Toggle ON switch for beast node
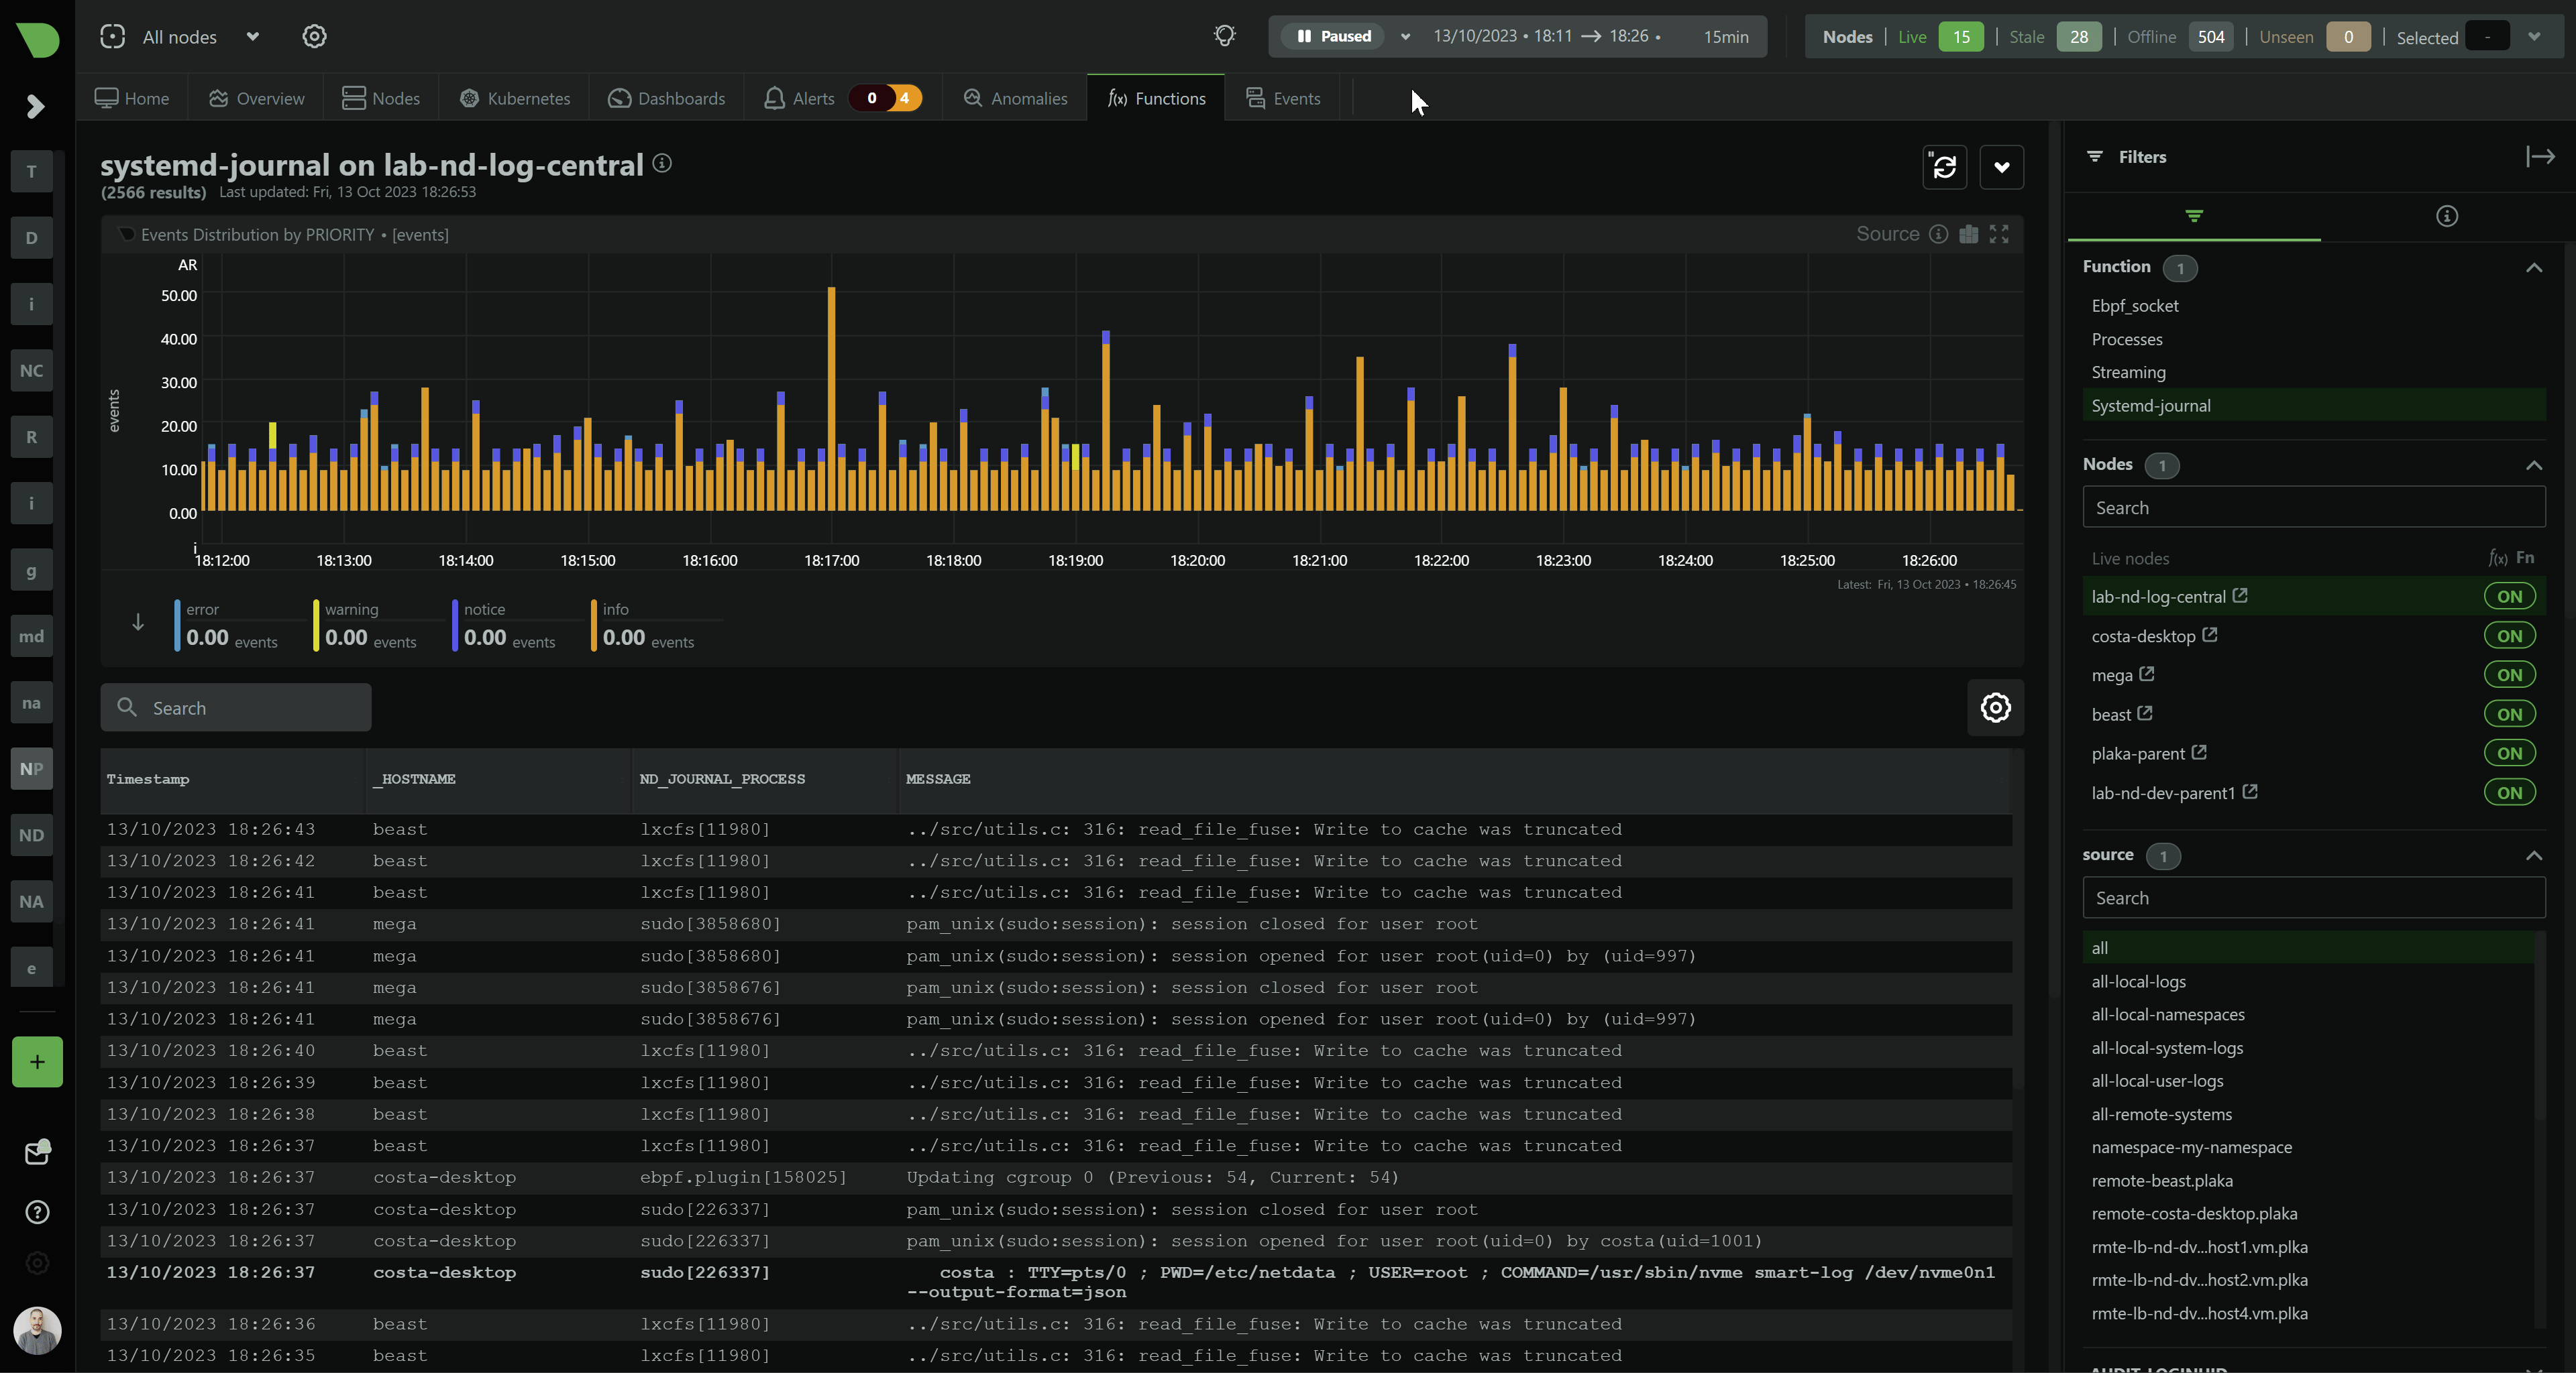Viewport: 2576px width, 1373px height. point(2509,715)
